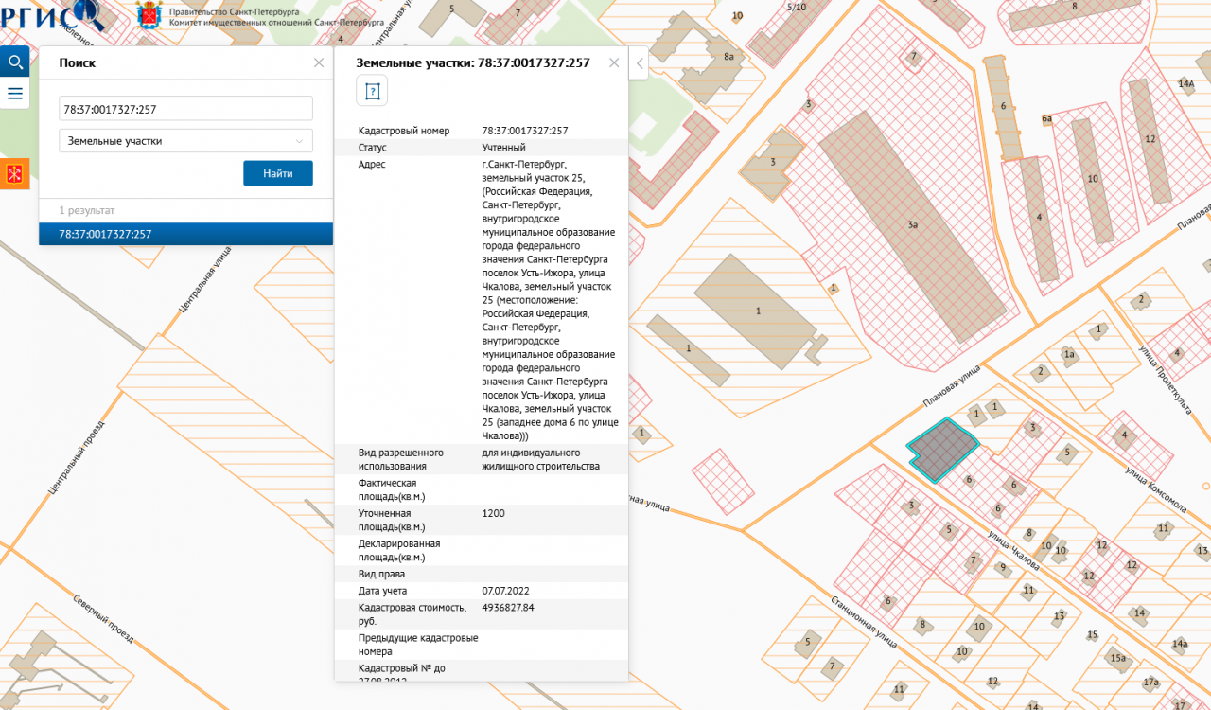Click the large building 3а on map
The width and height of the screenshot is (1211, 710).
[x=911, y=225]
